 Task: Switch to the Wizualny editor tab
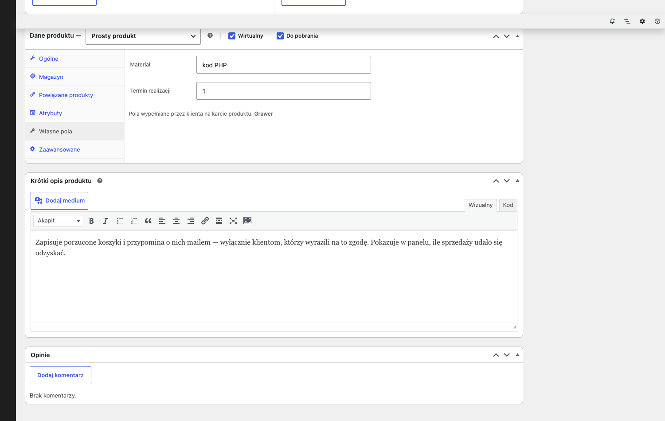click(481, 205)
